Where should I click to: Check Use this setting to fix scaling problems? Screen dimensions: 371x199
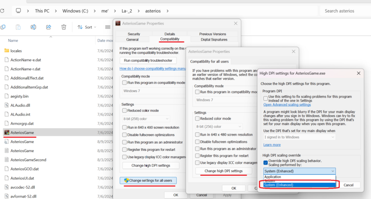[x=265, y=98]
